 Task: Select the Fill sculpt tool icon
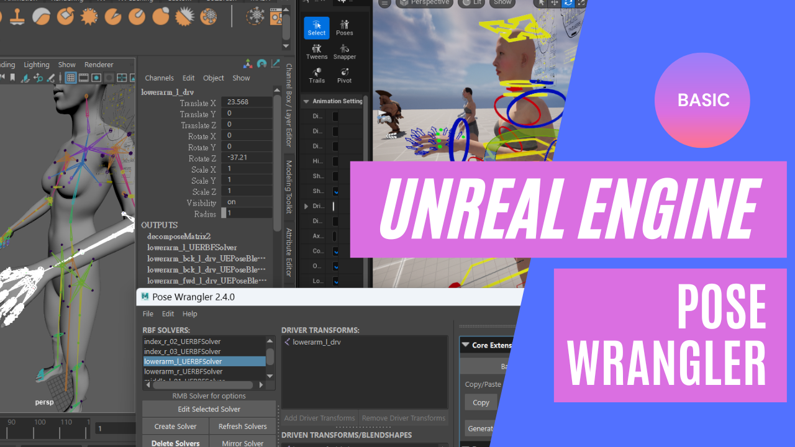[89, 17]
